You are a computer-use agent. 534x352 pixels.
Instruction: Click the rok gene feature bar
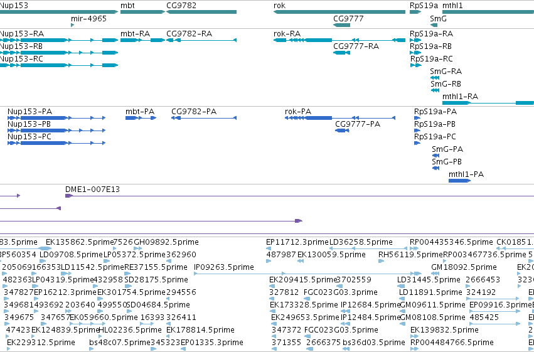[x=339, y=12]
